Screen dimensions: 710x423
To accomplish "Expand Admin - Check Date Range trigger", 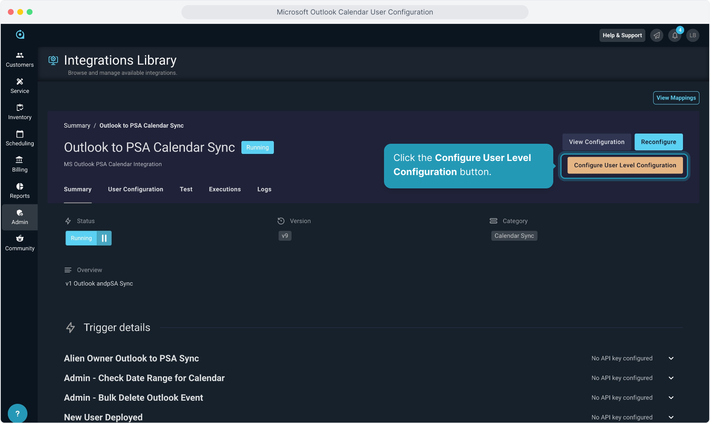I will (x=671, y=378).
